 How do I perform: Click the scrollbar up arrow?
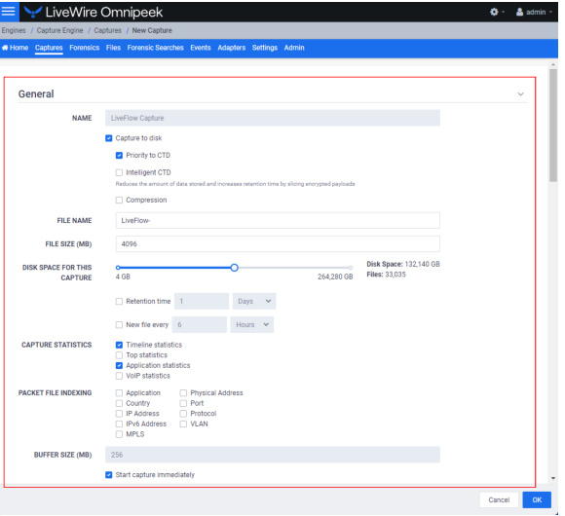[x=553, y=65]
